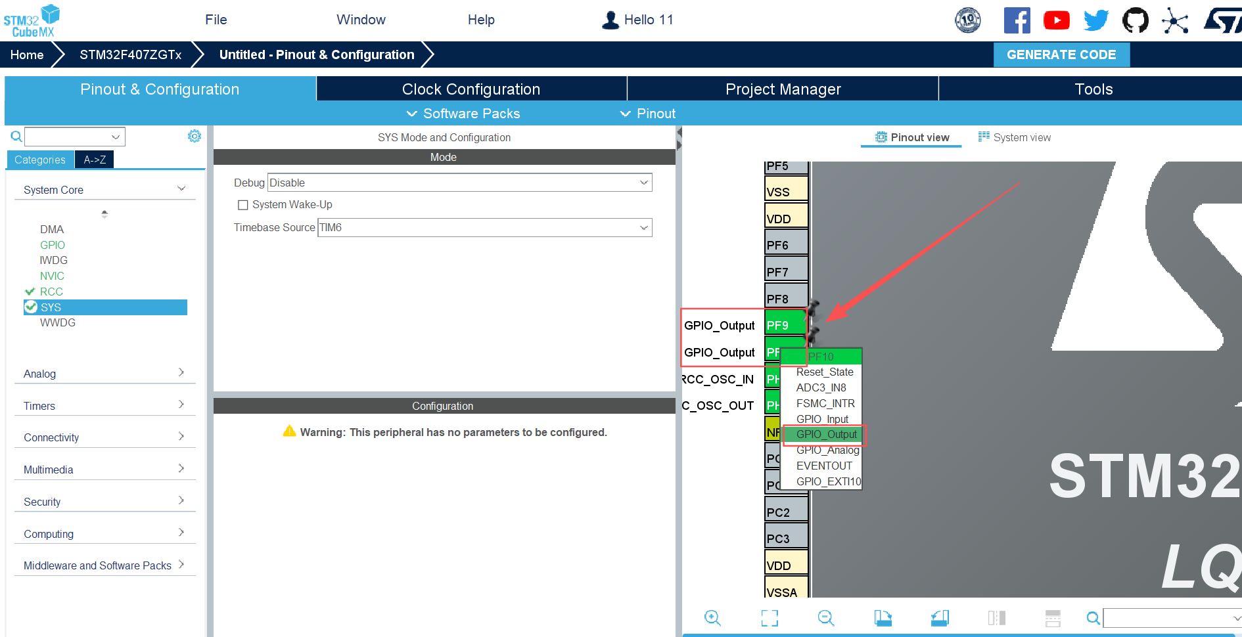Click the GENERATE CODE button

(x=1061, y=55)
